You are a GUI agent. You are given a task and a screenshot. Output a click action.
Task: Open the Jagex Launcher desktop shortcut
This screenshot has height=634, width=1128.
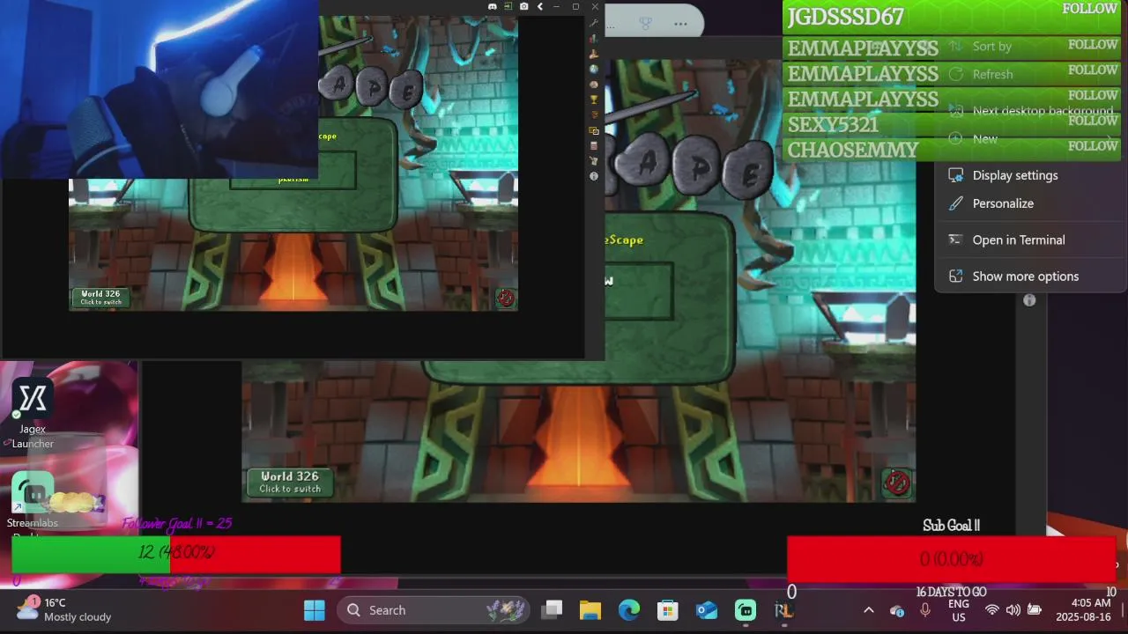coord(33,415)
